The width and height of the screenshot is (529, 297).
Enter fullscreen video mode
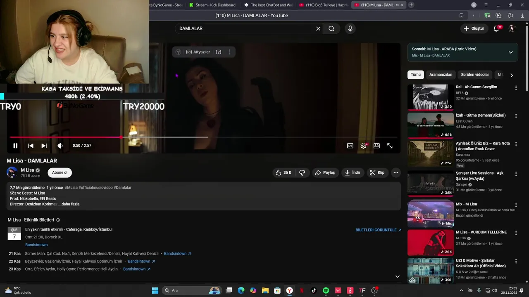click(390, 146)
